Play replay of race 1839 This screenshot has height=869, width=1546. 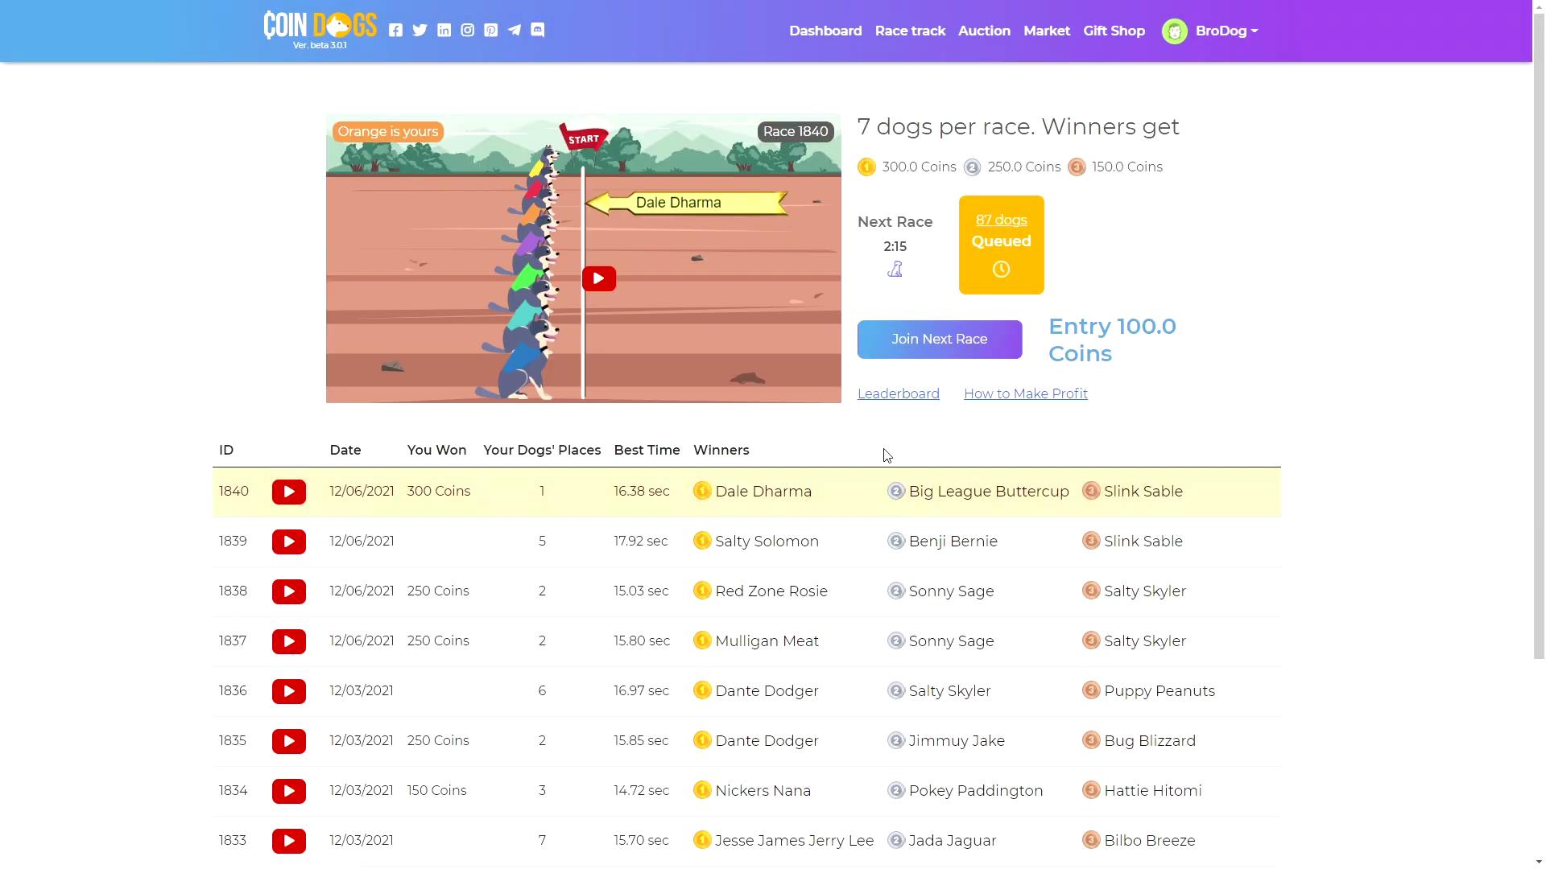tap(289, 542)
